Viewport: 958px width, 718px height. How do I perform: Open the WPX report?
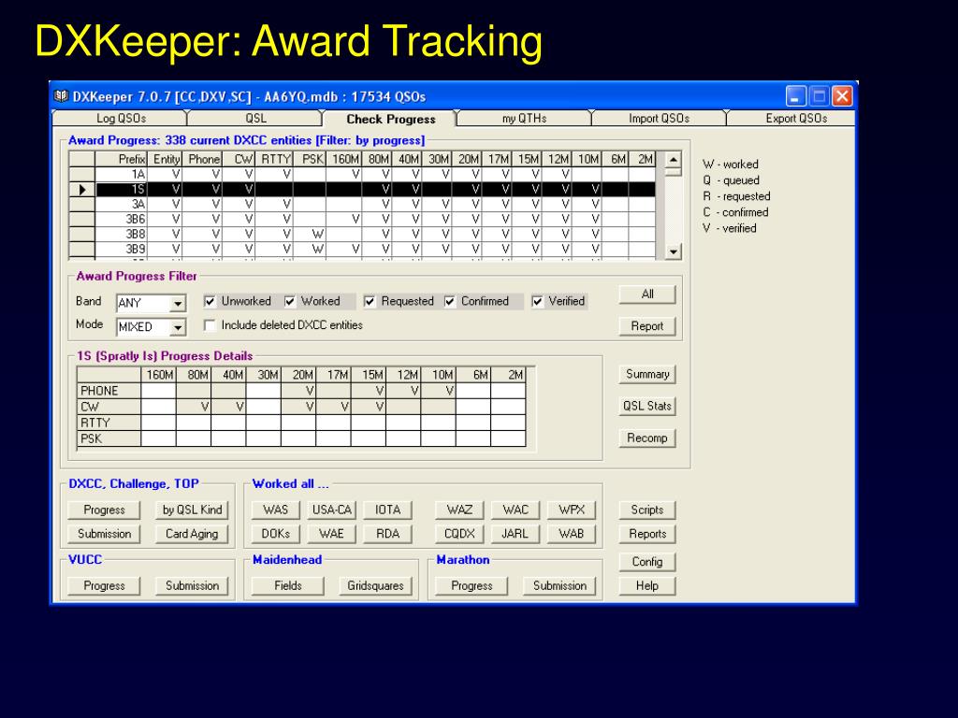click(572, 510)
